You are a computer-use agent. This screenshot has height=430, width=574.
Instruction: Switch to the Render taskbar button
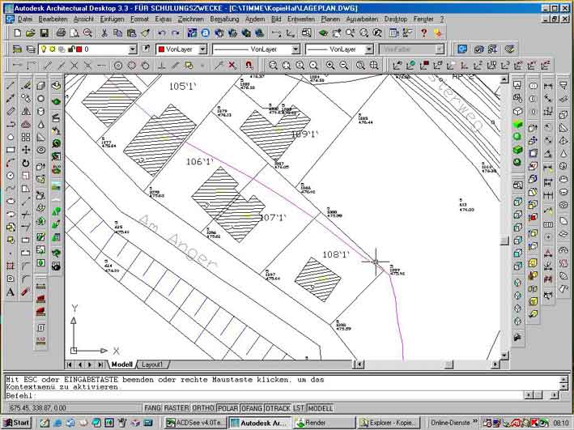(321, 423)
